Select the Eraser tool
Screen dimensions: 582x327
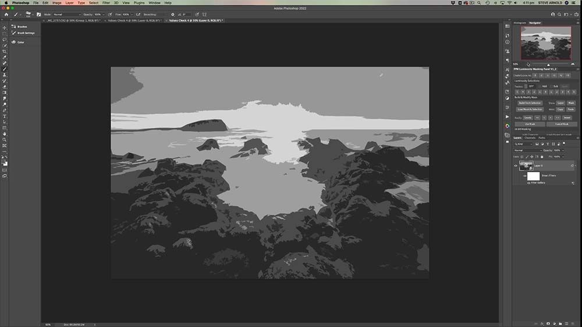5,87
